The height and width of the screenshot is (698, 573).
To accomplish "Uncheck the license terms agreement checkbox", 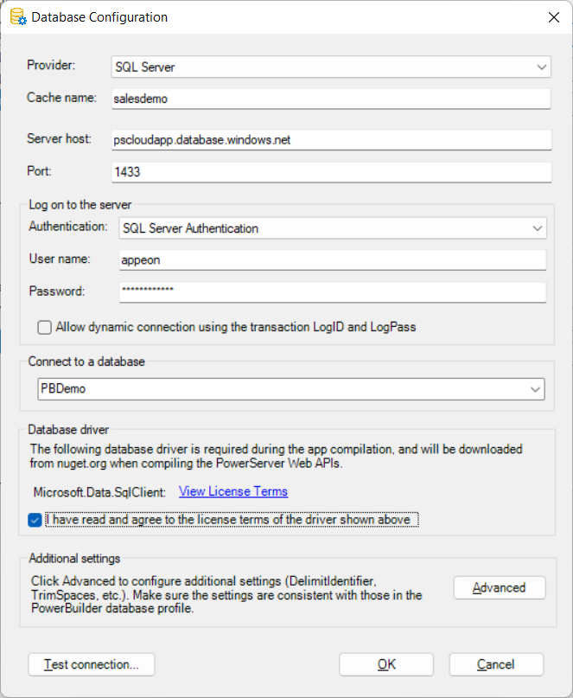I will click(35, 520).
